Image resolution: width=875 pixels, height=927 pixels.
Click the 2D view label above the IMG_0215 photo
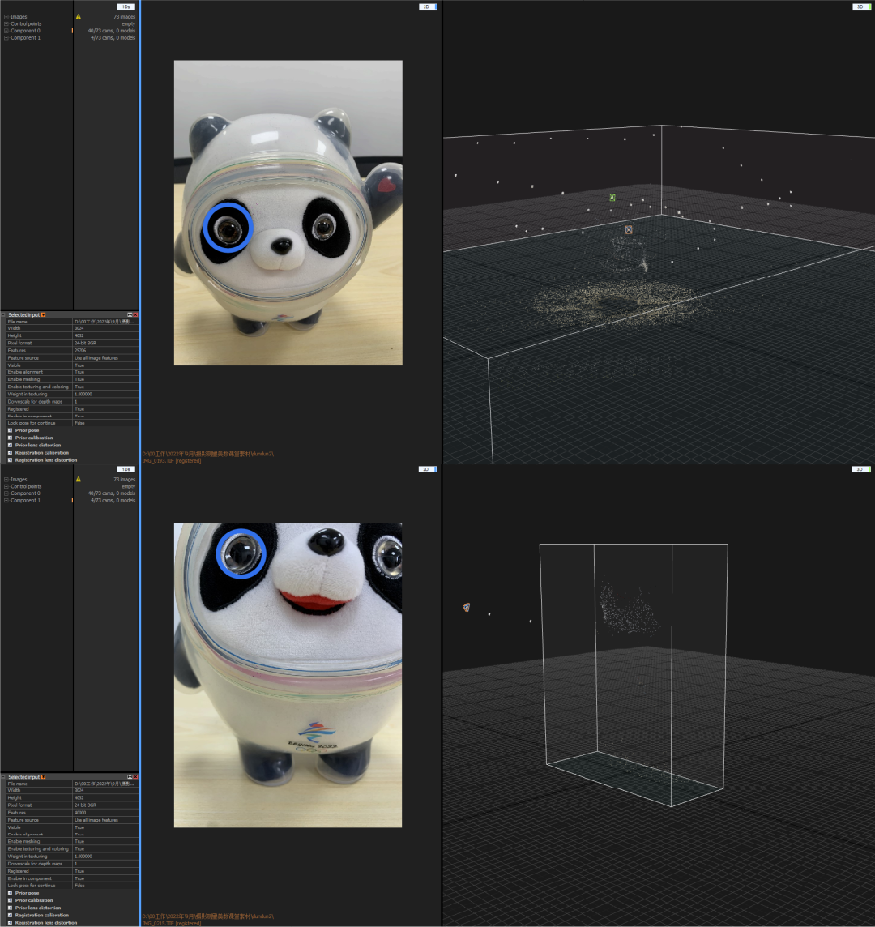pyautogui.click(x=428, y=469)
